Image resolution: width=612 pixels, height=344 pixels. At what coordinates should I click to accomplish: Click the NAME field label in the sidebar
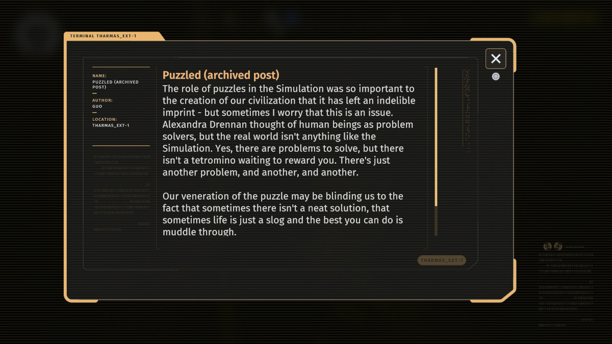pos(99,76)
